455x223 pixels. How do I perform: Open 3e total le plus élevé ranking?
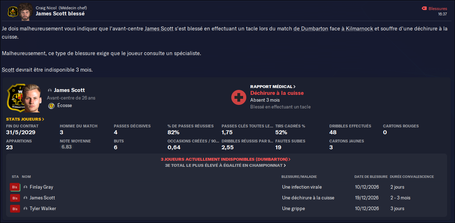pos(226,165)
